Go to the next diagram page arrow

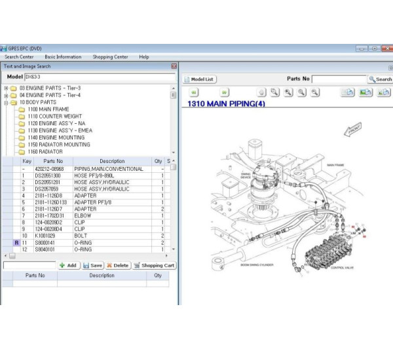coord(224,93)
